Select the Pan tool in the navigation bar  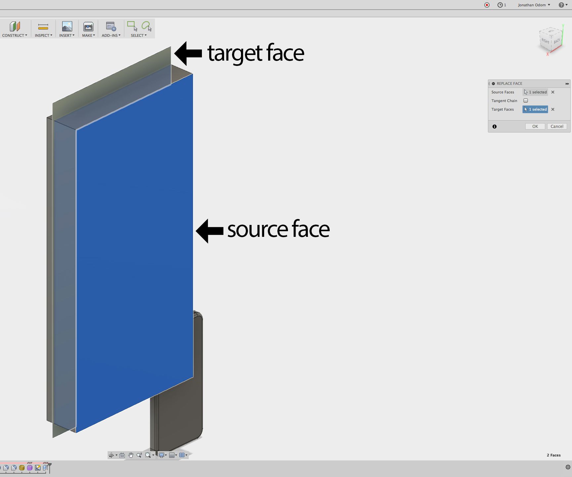pyautogui.click(x=131, y=455)
